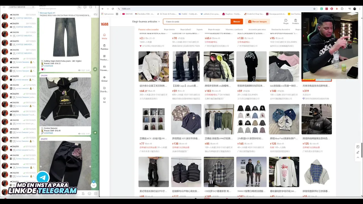
Task: Open COMPRAR link under Corteiz Sweater
Action: (x=48, y=133)
